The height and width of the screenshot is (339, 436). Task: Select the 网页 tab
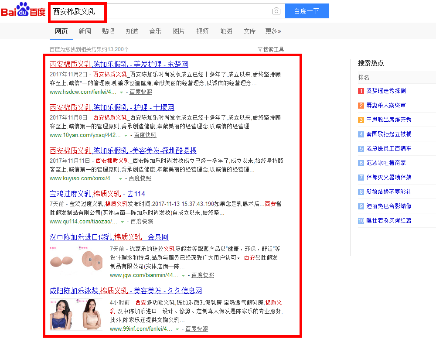61,31
